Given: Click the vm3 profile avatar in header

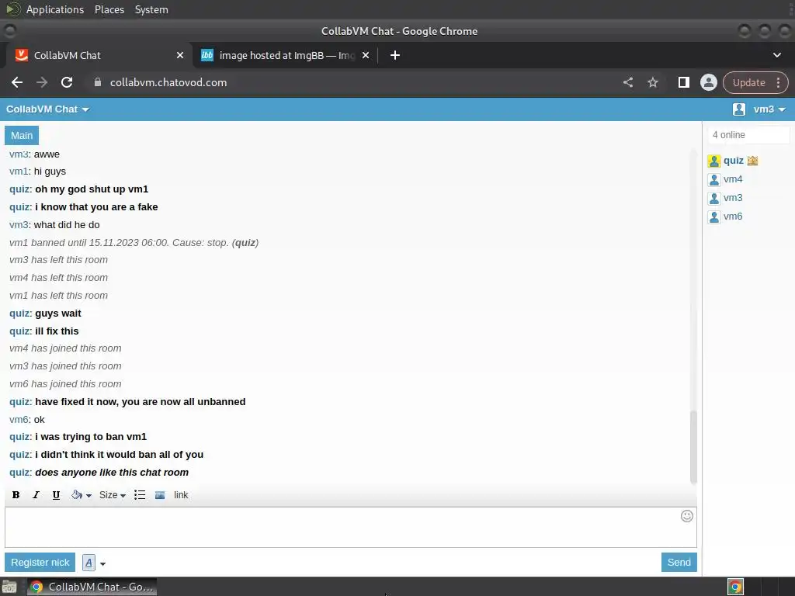Looking at the screenshot, I should click(739, 109).
